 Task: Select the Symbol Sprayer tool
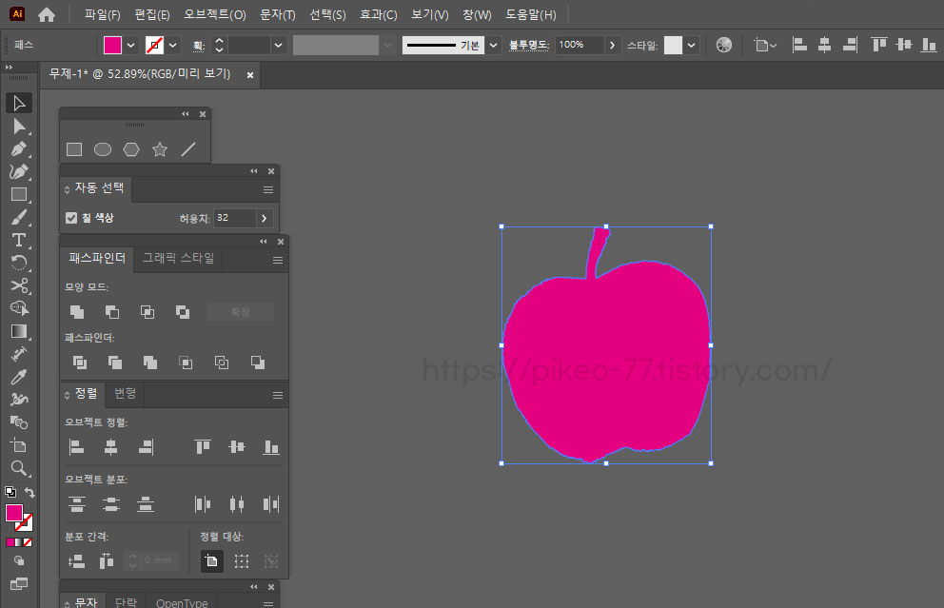(19, 400)
